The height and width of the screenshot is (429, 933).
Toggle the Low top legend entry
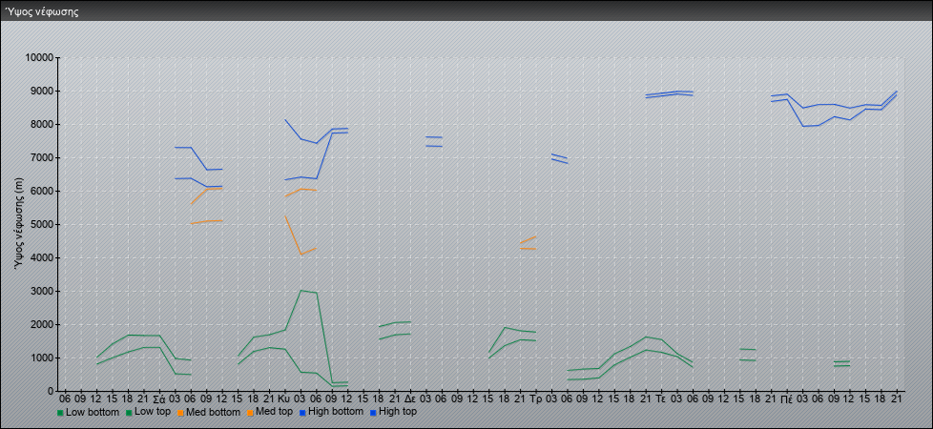[x=149, y=412]
